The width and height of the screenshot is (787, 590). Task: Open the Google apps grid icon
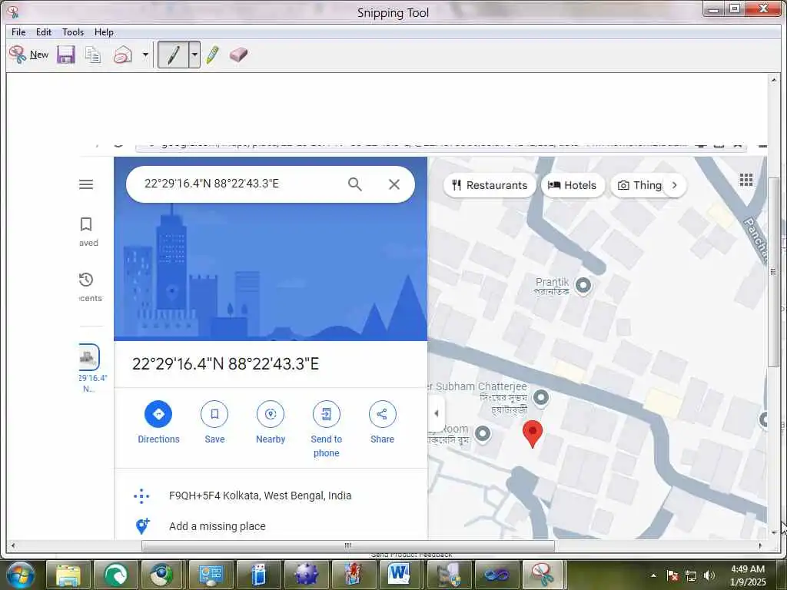pos(745,180)
